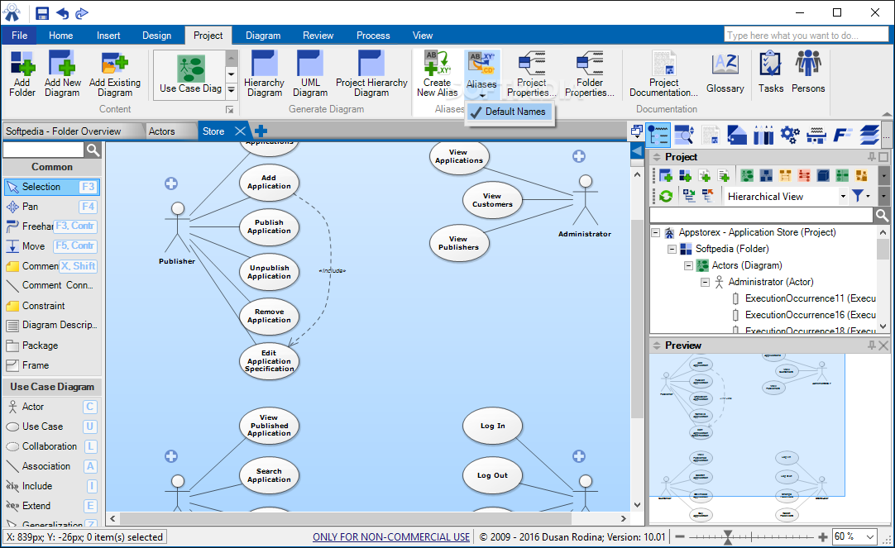
Task: Click the search button in Project panel
Action: click(882, 215)
